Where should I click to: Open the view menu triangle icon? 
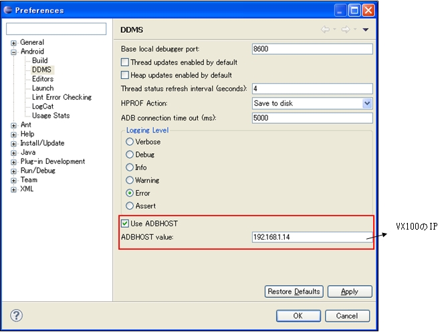[x=366, y=30]
